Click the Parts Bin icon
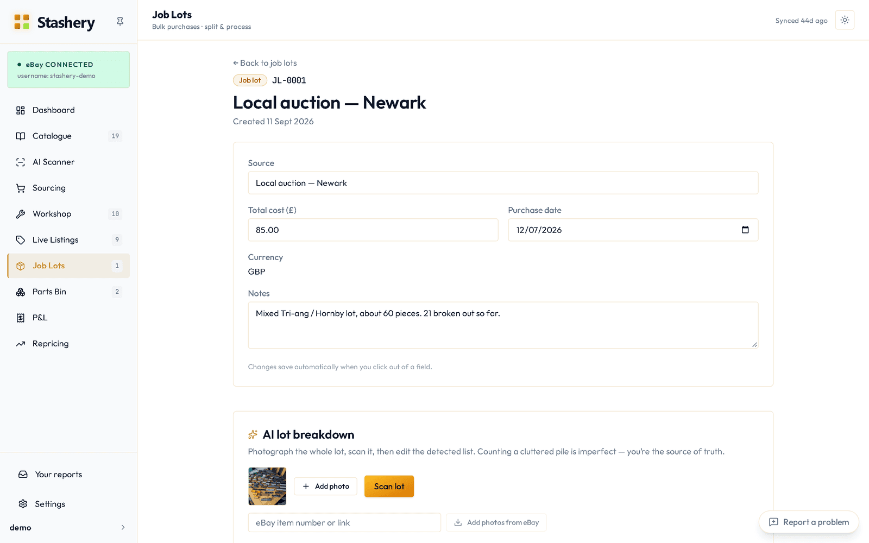 [21, 292]
